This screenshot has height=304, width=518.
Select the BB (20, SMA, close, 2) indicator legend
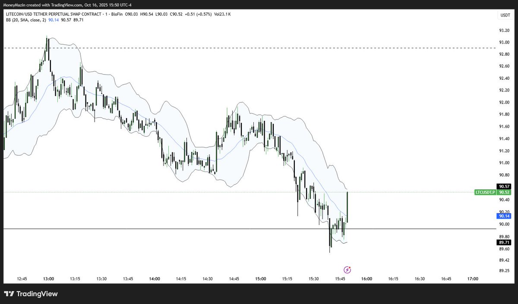(26, 19)
